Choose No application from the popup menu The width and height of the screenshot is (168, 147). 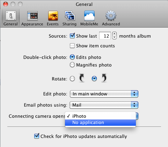(x=100, y=123)
